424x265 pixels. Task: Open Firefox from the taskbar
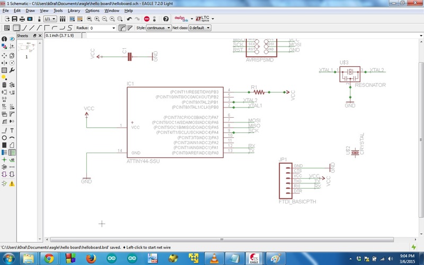[x=91, y=259]
